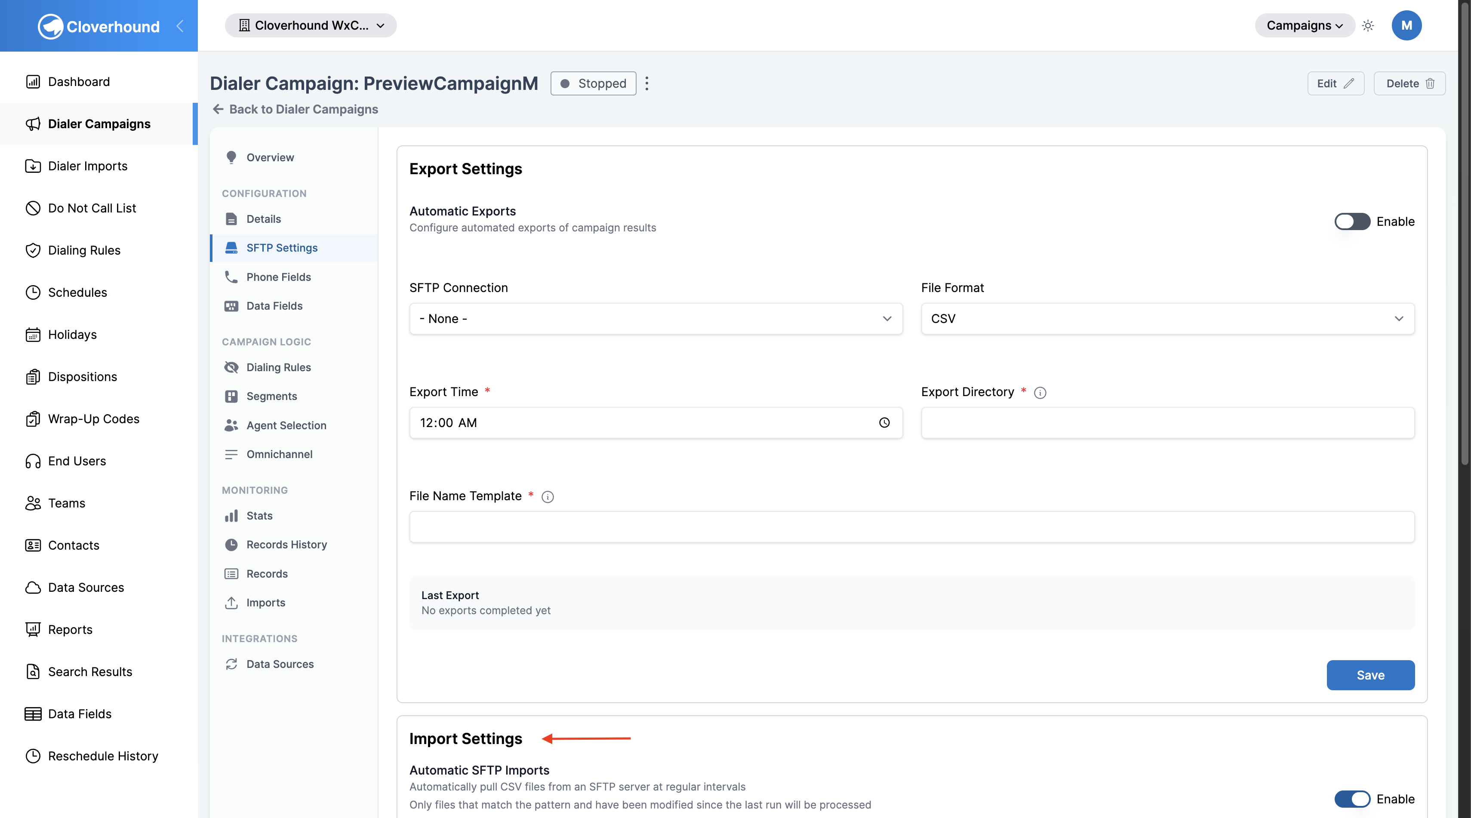
Task: Select the Overview tab
Action: coord(293,157)
